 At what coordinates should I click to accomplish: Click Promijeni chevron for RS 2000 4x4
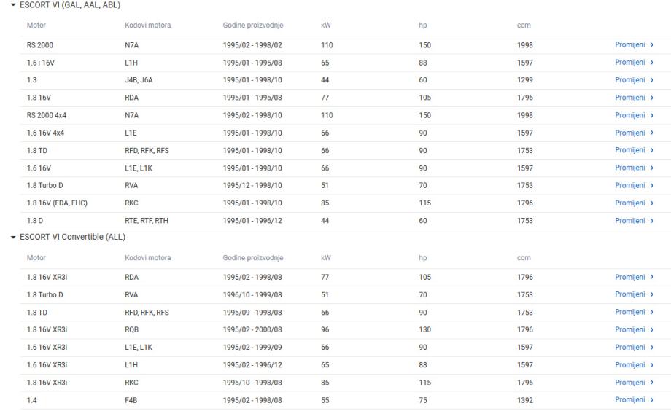(651, 115)
